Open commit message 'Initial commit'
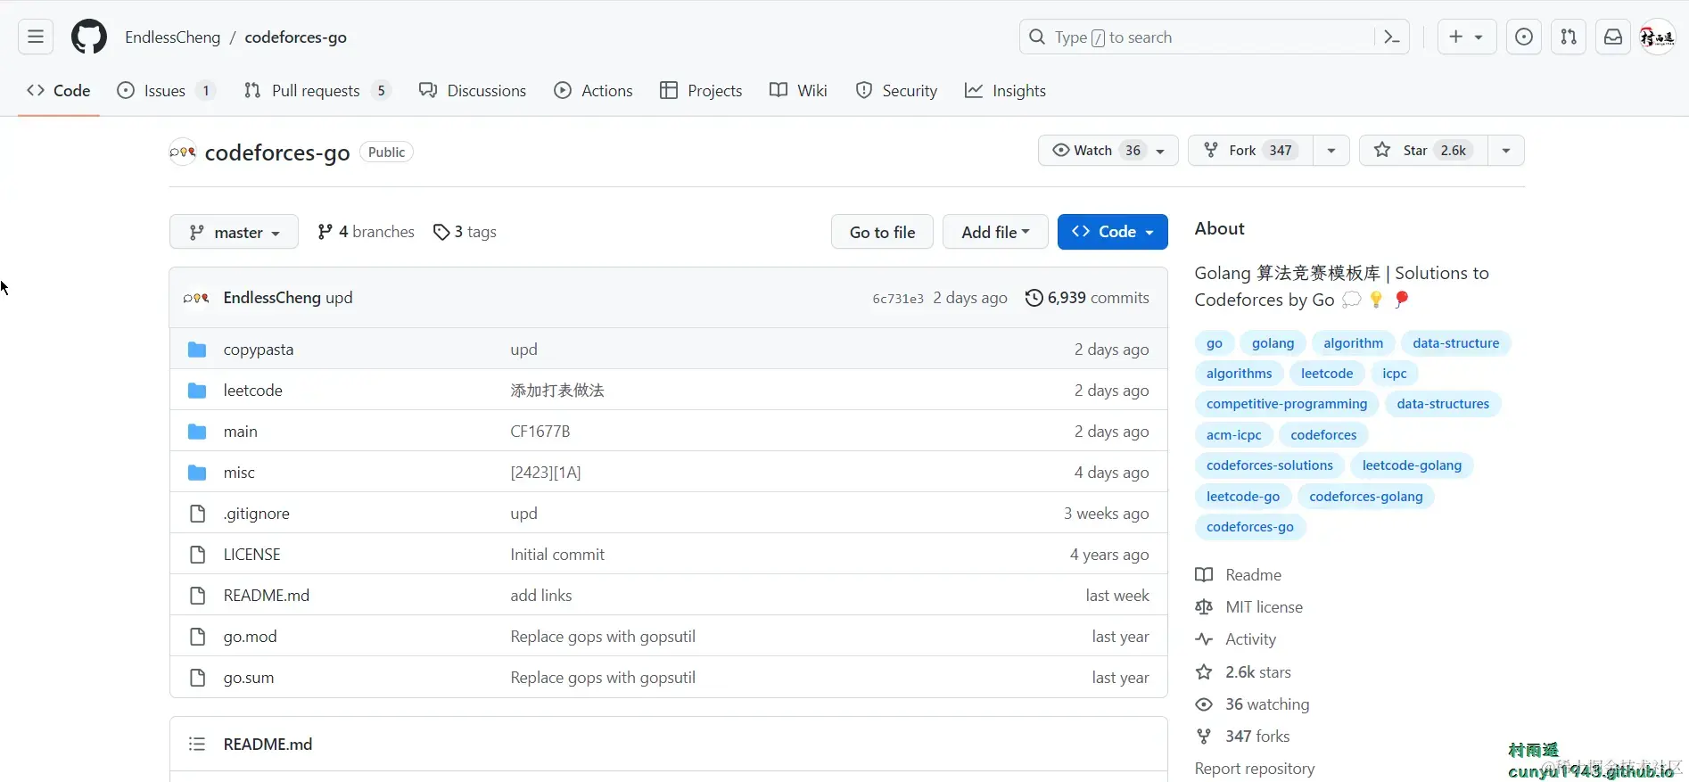 [x=557, y=555]
